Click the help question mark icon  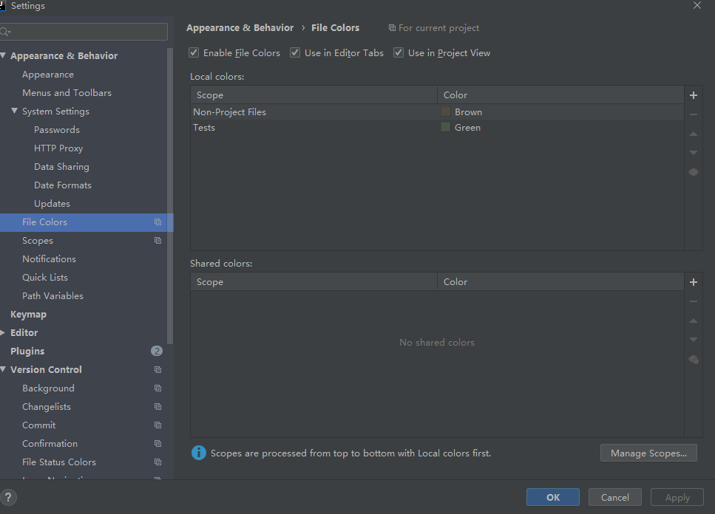[8, 497]
